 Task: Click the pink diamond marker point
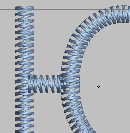[98, 86]
